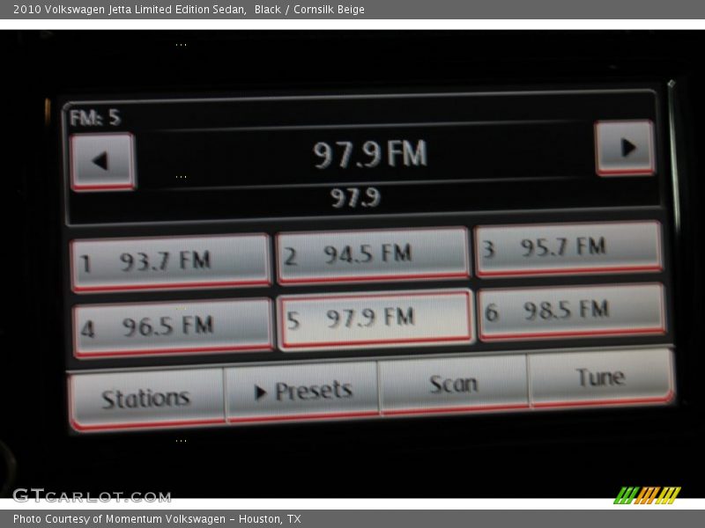This screenshot has width=705, height=528.
Task: Click the striped logo in bottom corner
Action: [x=647, y=495]
